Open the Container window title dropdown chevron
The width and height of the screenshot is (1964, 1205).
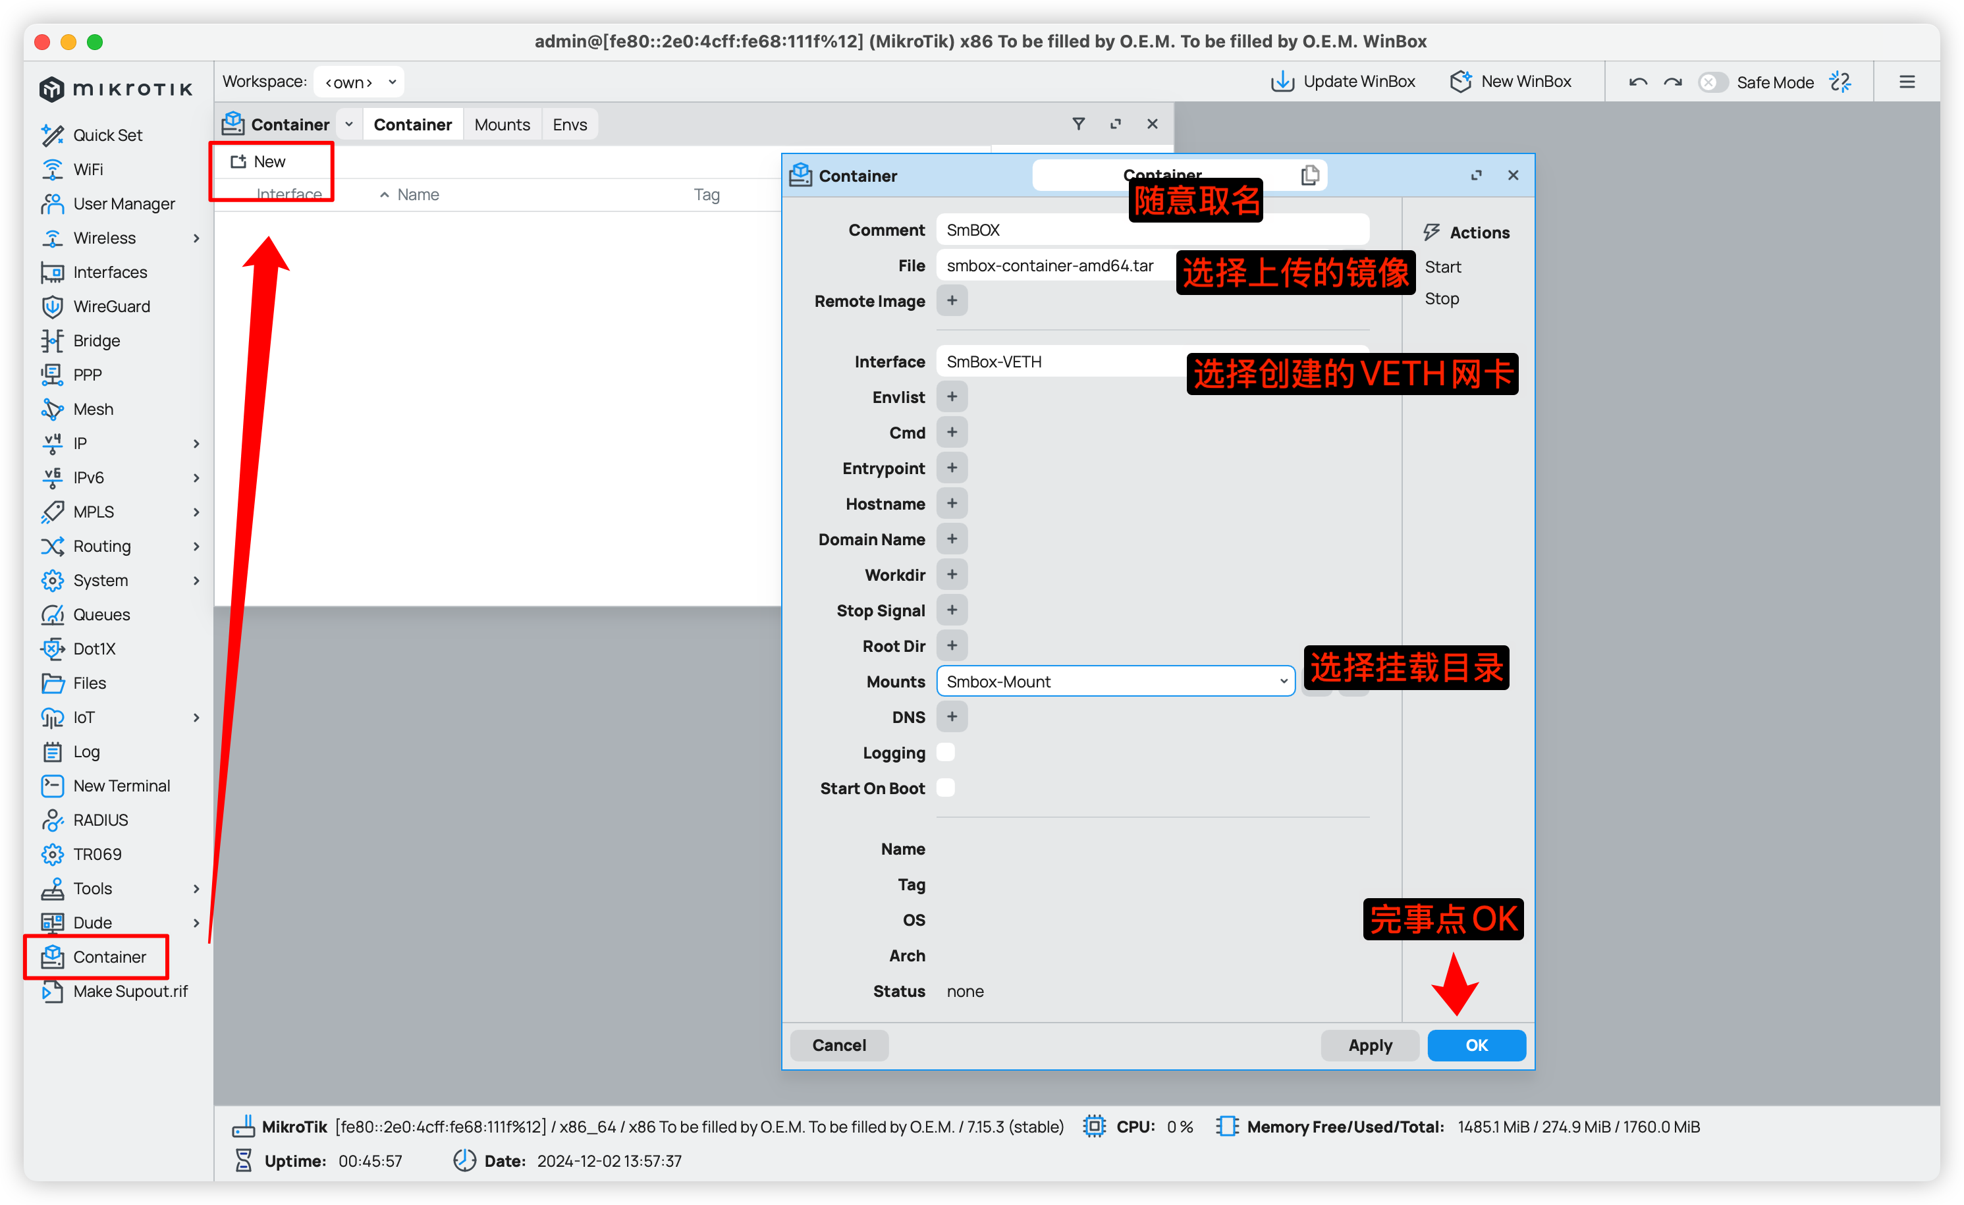[x=349, y=124]
